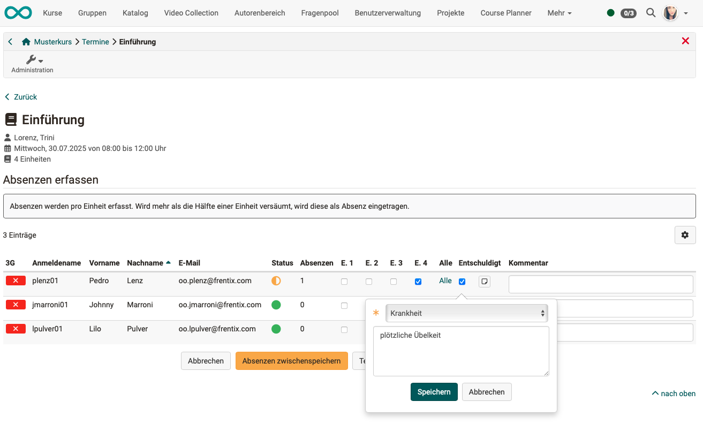Open the table settings gear icon
Image resolution: width=703 pixels, height=424 pixels.
tap(685, 234)
